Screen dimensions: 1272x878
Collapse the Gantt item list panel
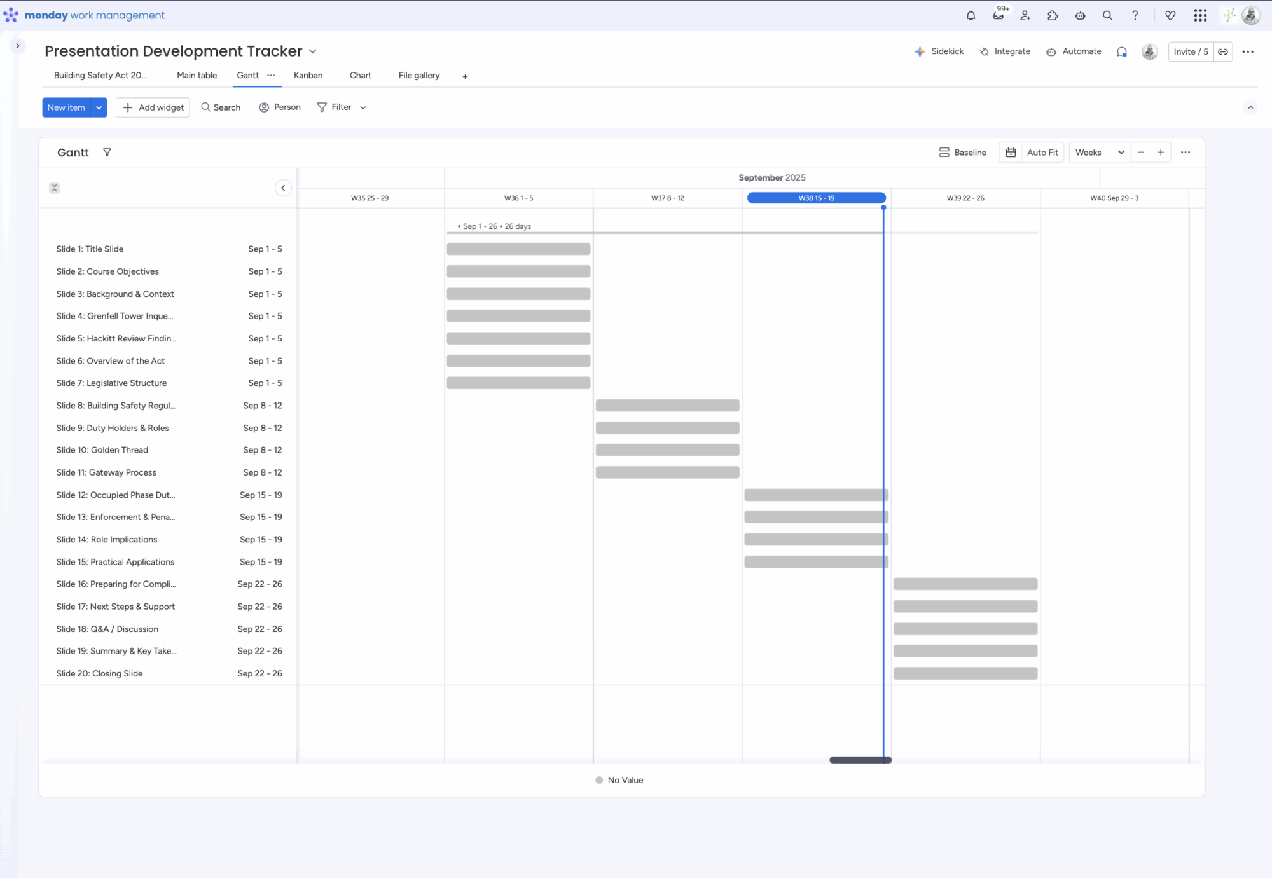click(283, 188)
